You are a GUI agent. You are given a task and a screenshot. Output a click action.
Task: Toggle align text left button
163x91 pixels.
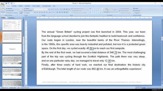(x=57, y=12)
